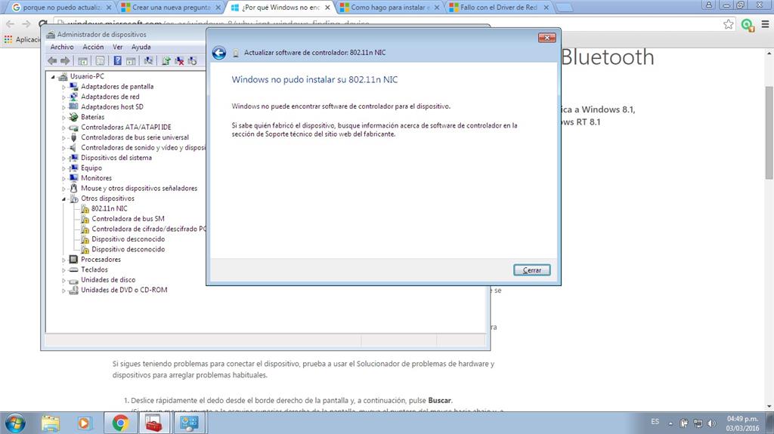Click the red toolbox taskbar icon
This screenshot has height=434, width=774.
click(154, 423)
